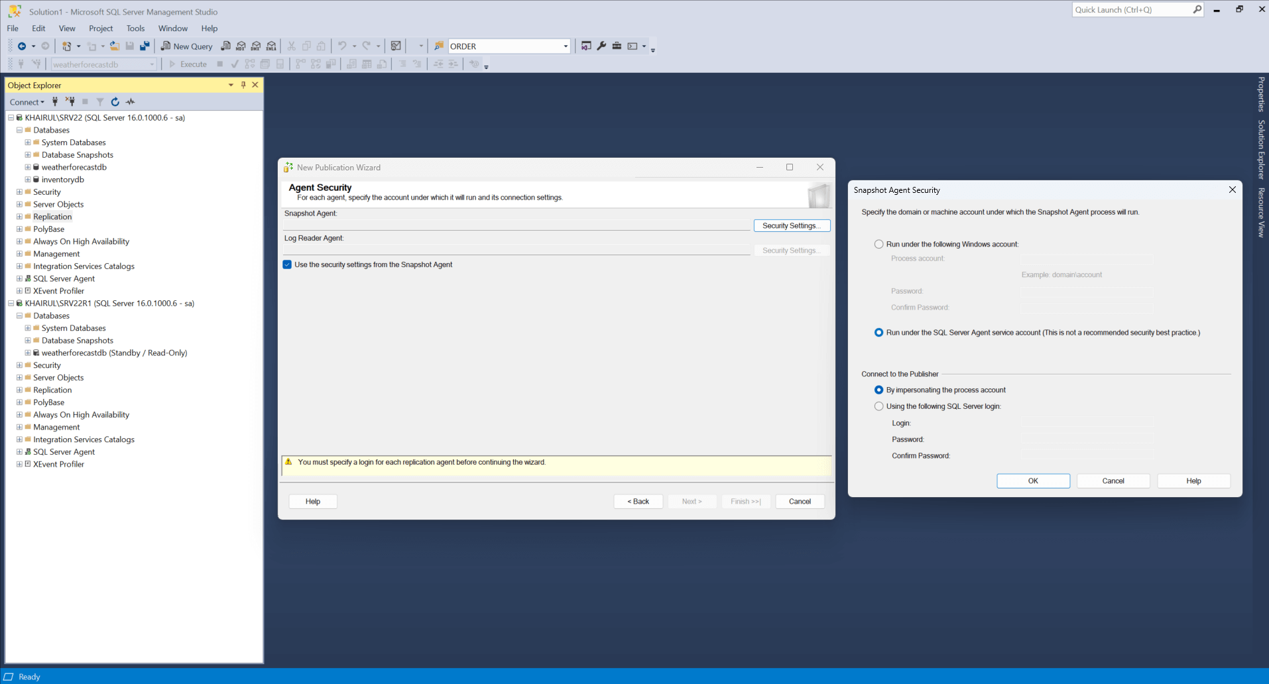1269x684 pixels.
Task: Select Run under the following Windows account
Action: pyautogui.click(x=878, y=245)
